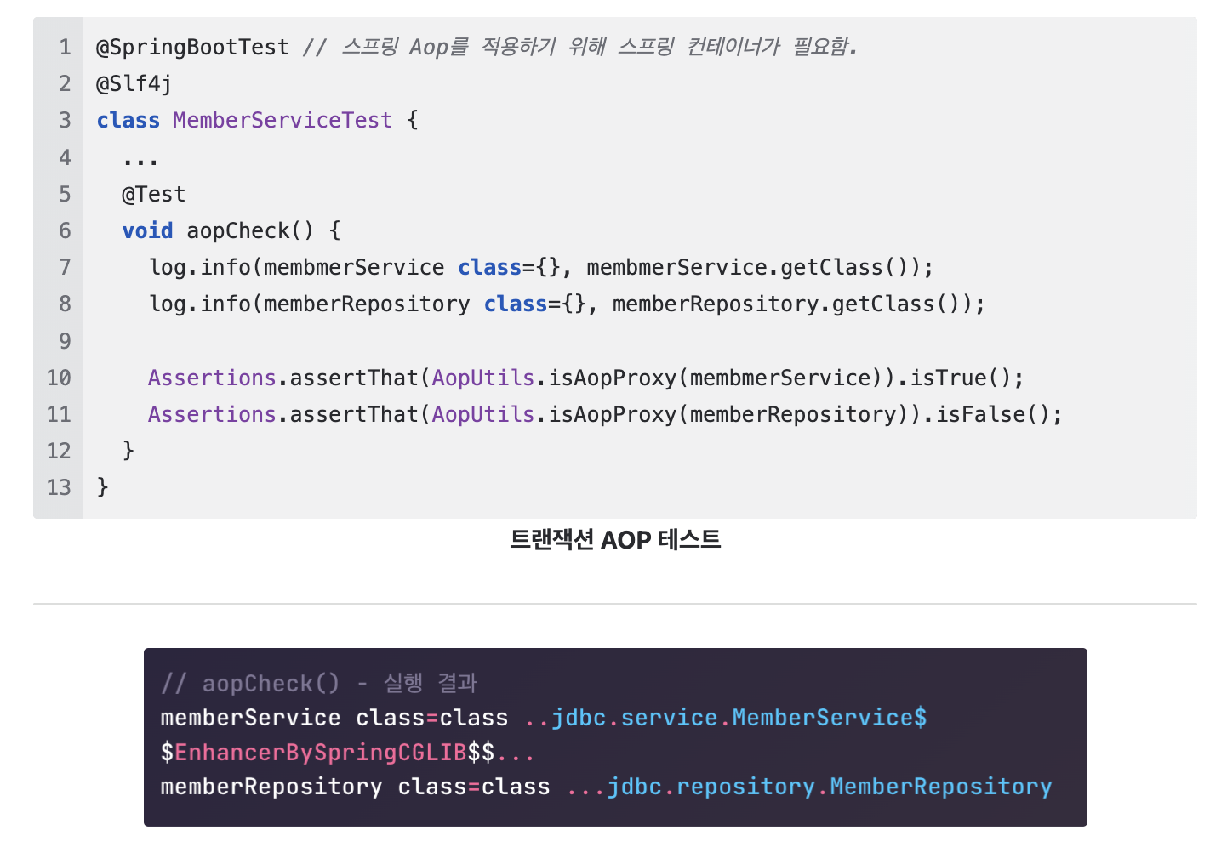The image size is (1227, 847).
Task: Select the MemberServiceTest class name
Action: click(x=282, y=120)
